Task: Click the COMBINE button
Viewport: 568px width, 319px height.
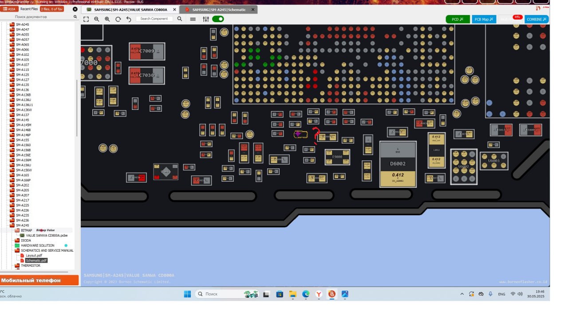Action: 536,19
